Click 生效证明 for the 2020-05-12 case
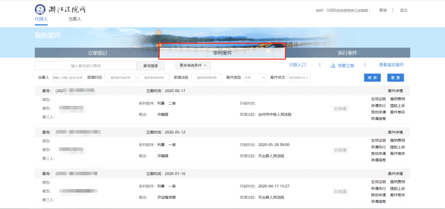The width and height of the screenshot is (445, 209). [x=378, y=140]
